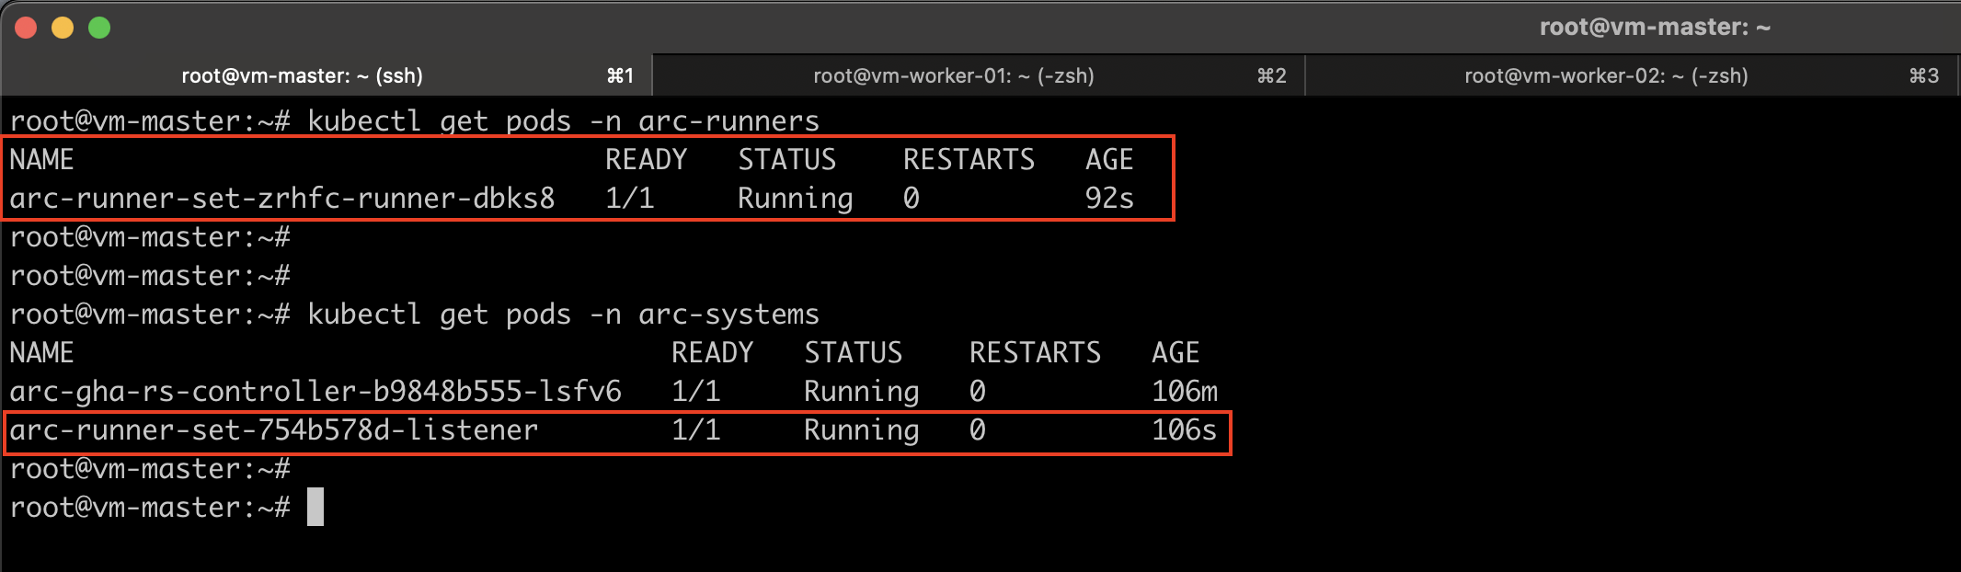Click the ⌘2 shortcut label on second tab
The width and height of the screenshot is (1961, 572).
1271,75
